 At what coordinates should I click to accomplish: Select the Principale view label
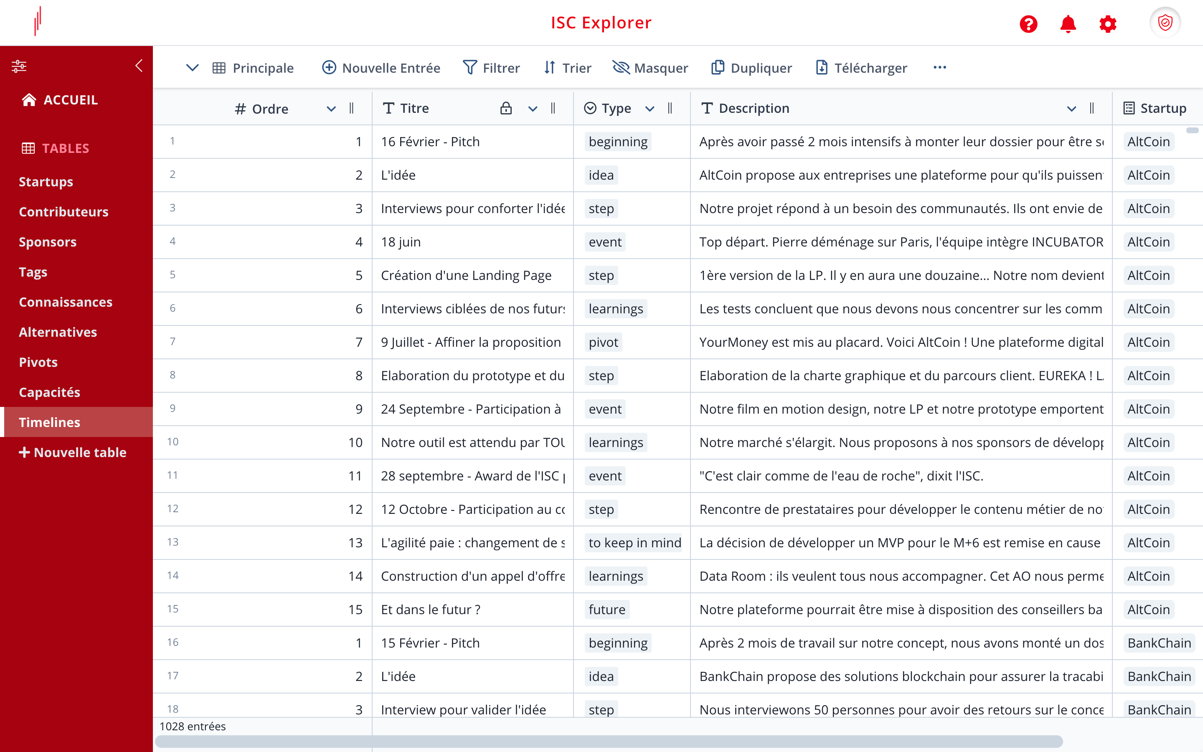(x=263, y=68)
